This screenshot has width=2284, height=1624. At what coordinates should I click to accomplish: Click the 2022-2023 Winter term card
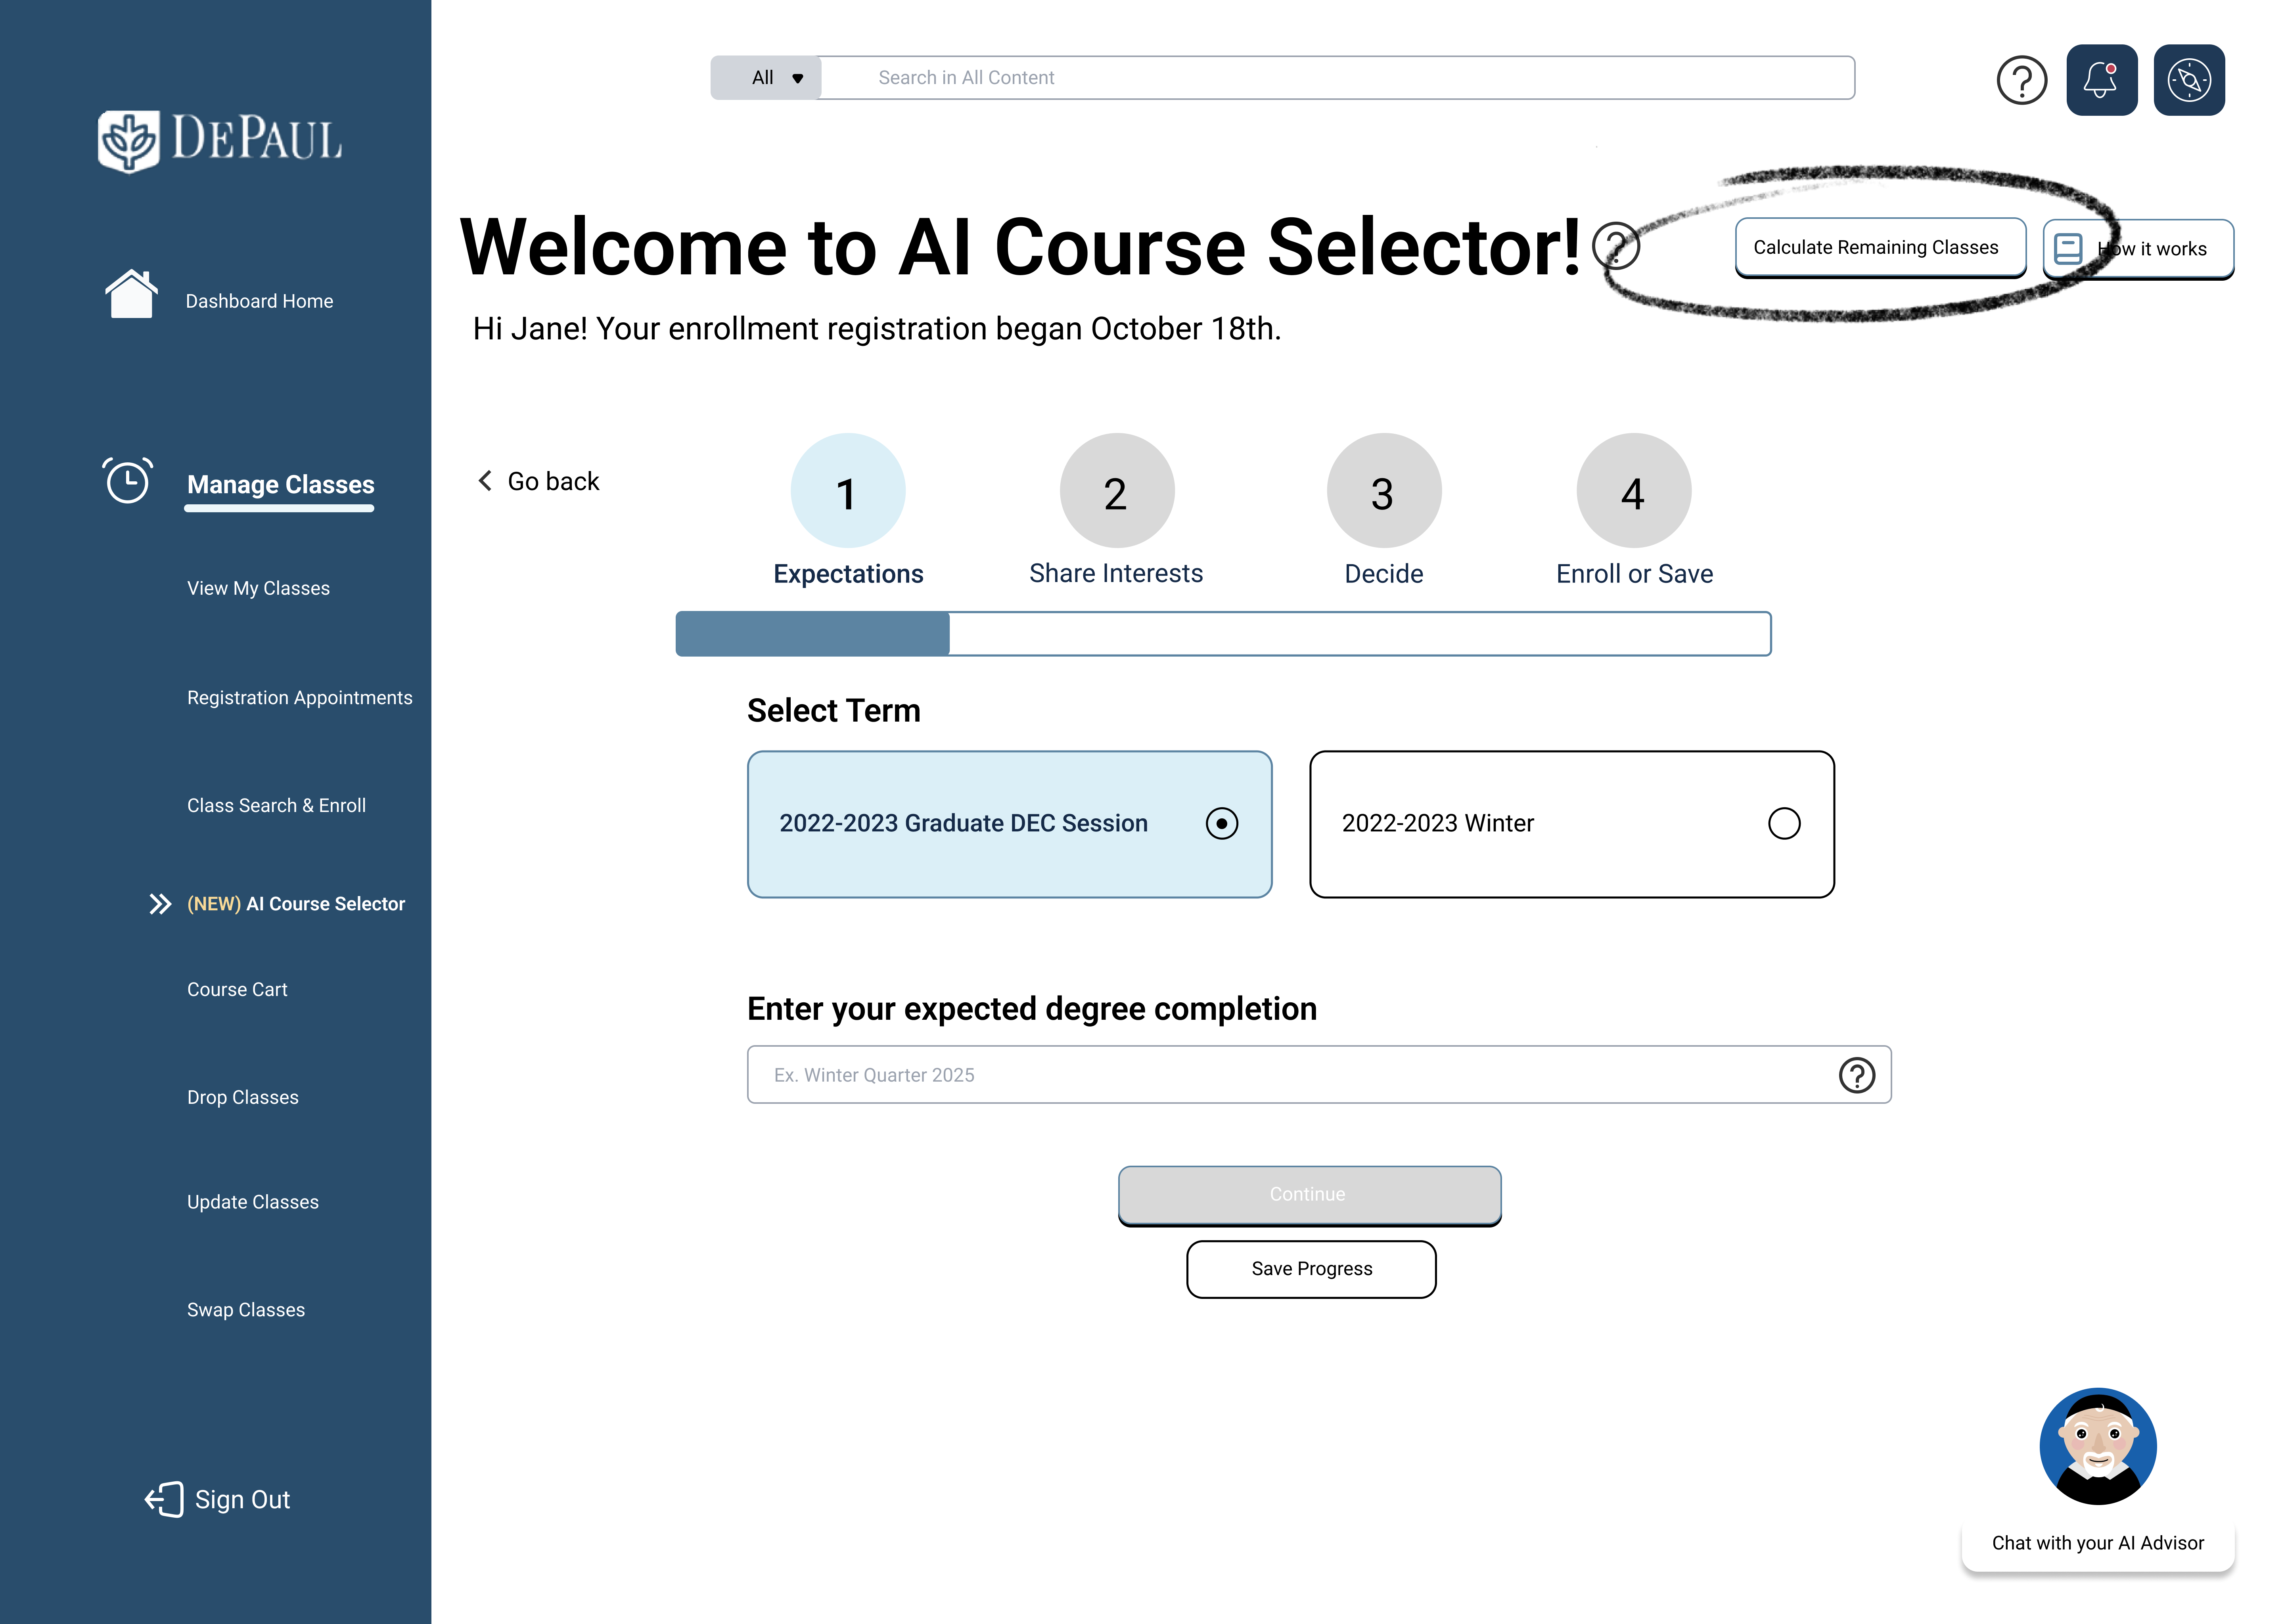click(1572, 824)
